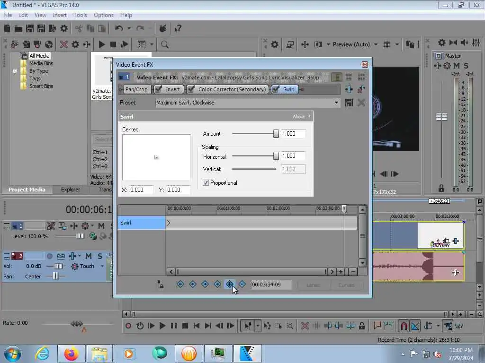Open overlays grid dropdown in preview
Image resolution: width=485 pixels, height=363 pixels.
pos(397,44)
